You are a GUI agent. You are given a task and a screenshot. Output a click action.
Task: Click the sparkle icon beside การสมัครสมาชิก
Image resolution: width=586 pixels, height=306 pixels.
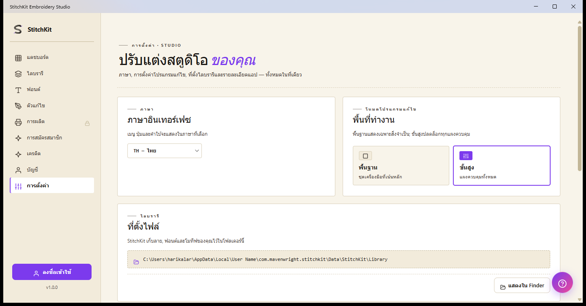(x=18, y=138)
